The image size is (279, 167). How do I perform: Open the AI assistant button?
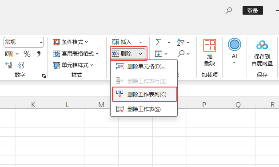[234, 51]
